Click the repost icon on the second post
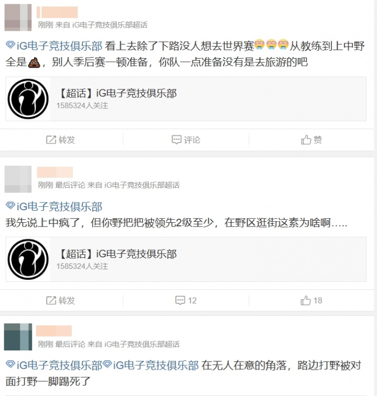The width and height of the screenshot is (377, 396). (51, 300)
